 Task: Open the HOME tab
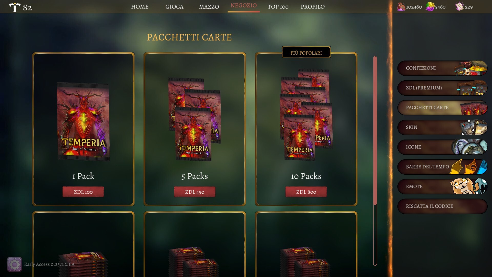(140, 7)
